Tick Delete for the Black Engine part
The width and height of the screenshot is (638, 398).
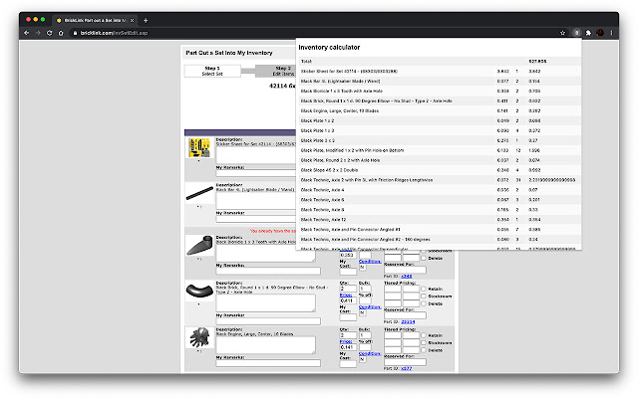click(x=424, y=351)
